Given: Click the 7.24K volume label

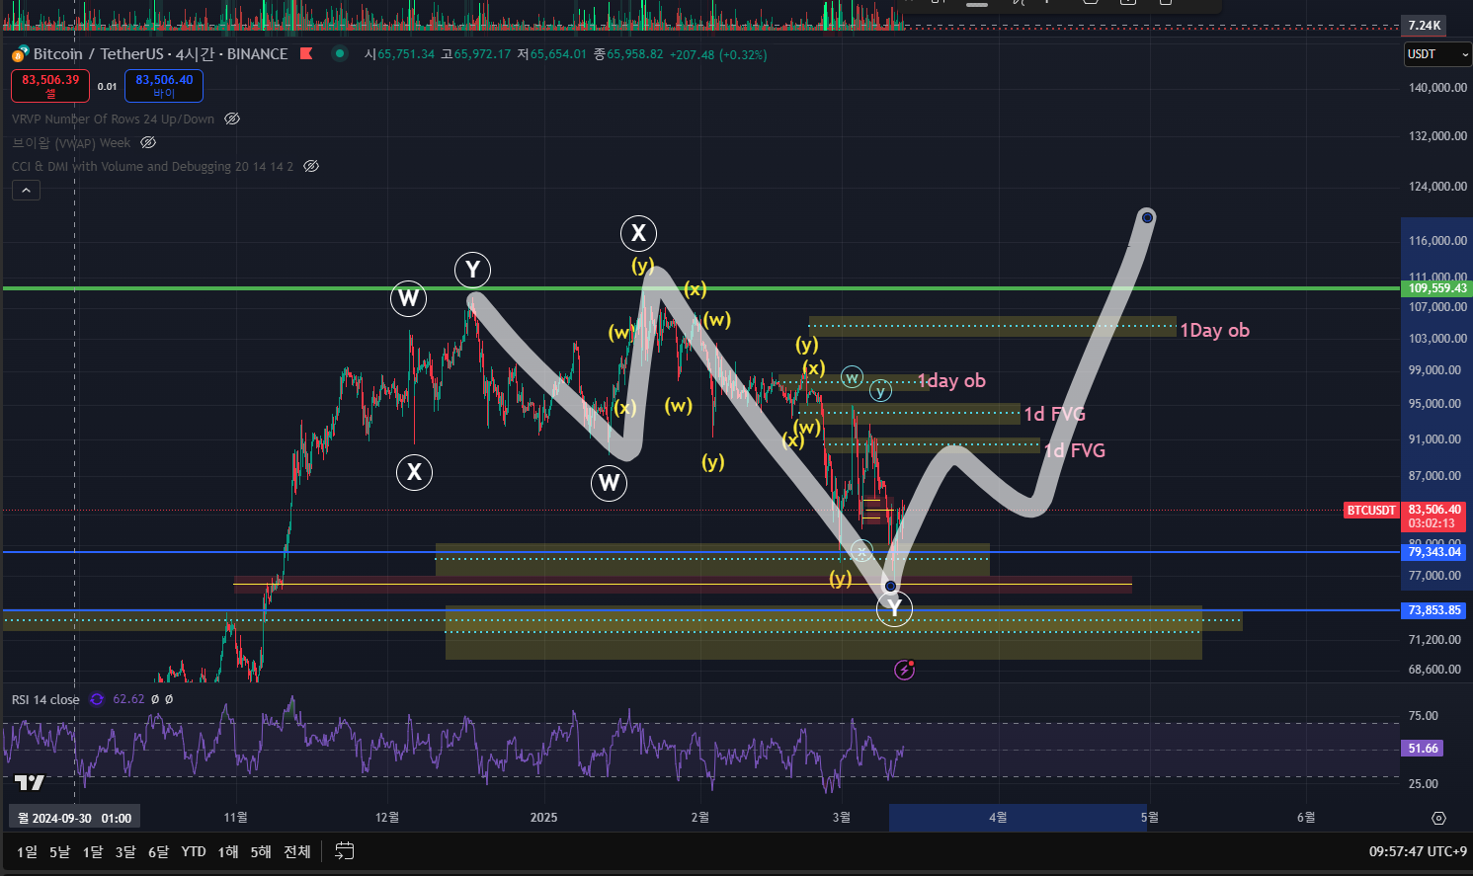Looking at the screenshot, I should point(1424,25).
